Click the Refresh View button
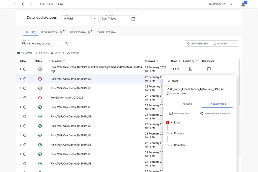This screenshot has width=258, height=172. coord(198,44)
